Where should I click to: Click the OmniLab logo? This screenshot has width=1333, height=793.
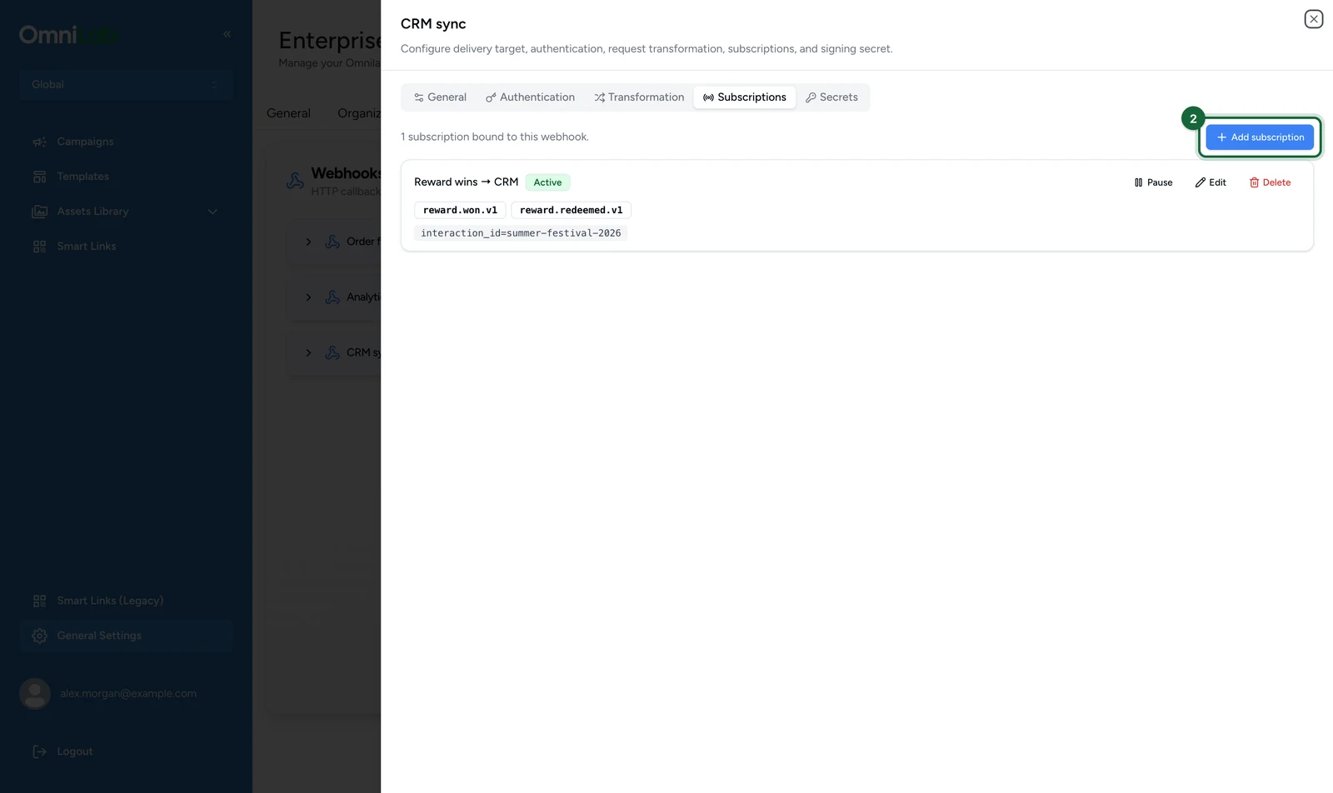point(68,34)
